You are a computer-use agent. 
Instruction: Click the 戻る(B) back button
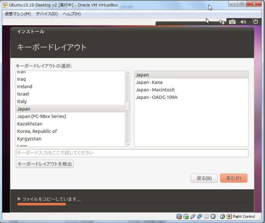point(204,178)
